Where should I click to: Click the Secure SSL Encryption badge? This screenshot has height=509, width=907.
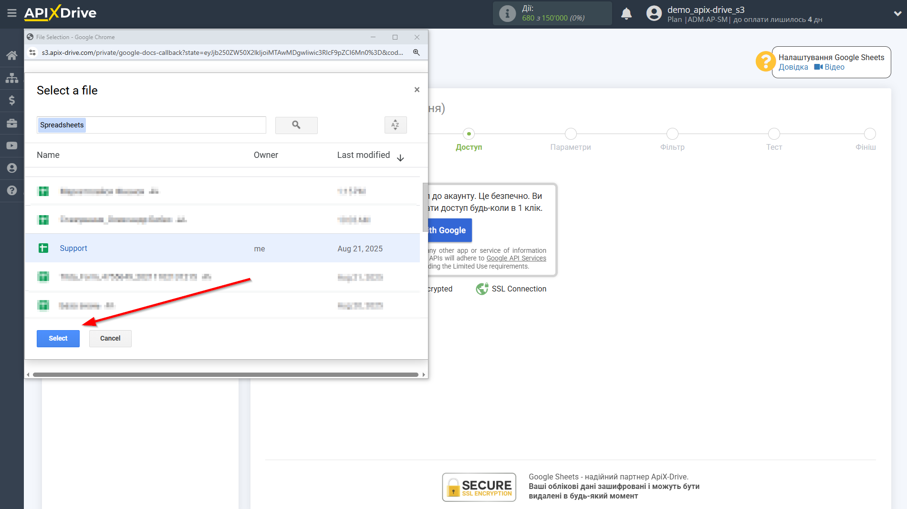coord(479,487)
